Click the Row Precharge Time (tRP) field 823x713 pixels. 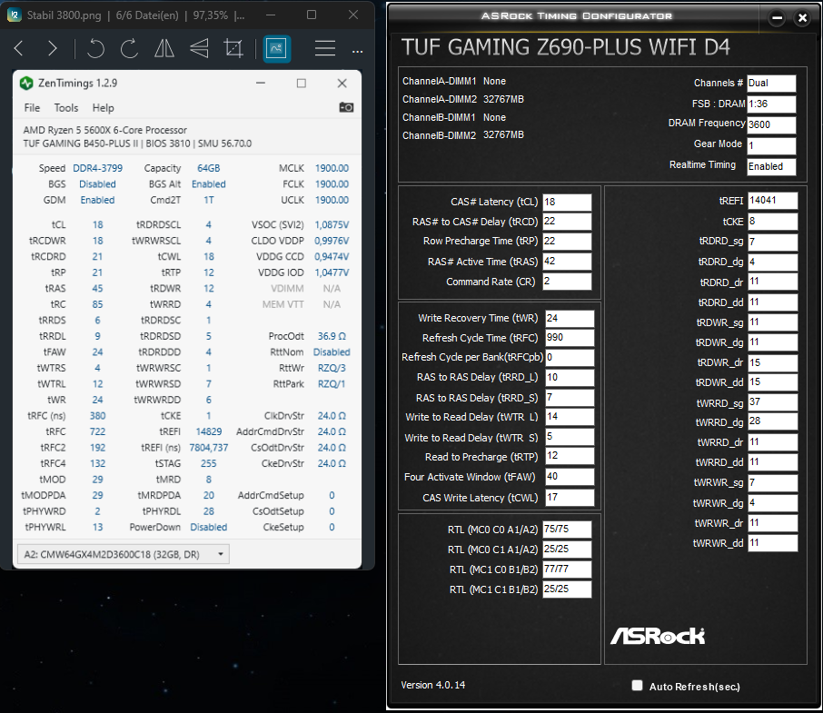567,242
